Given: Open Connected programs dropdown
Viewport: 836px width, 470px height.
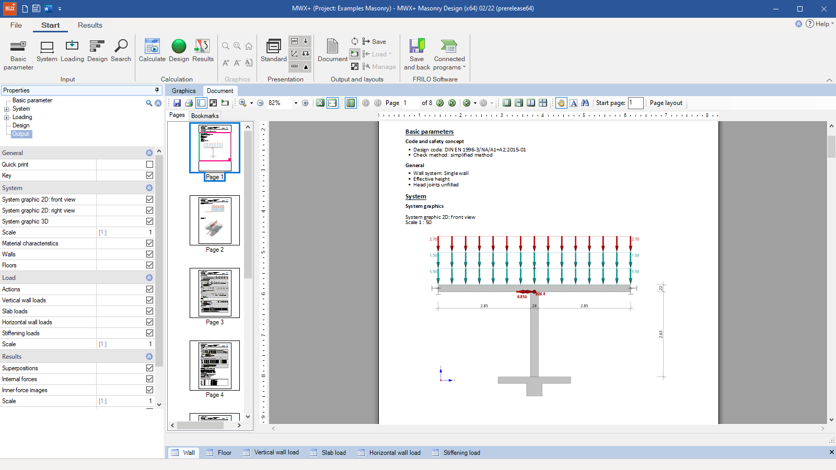Looking at the screenshot, I should (449, 55).
